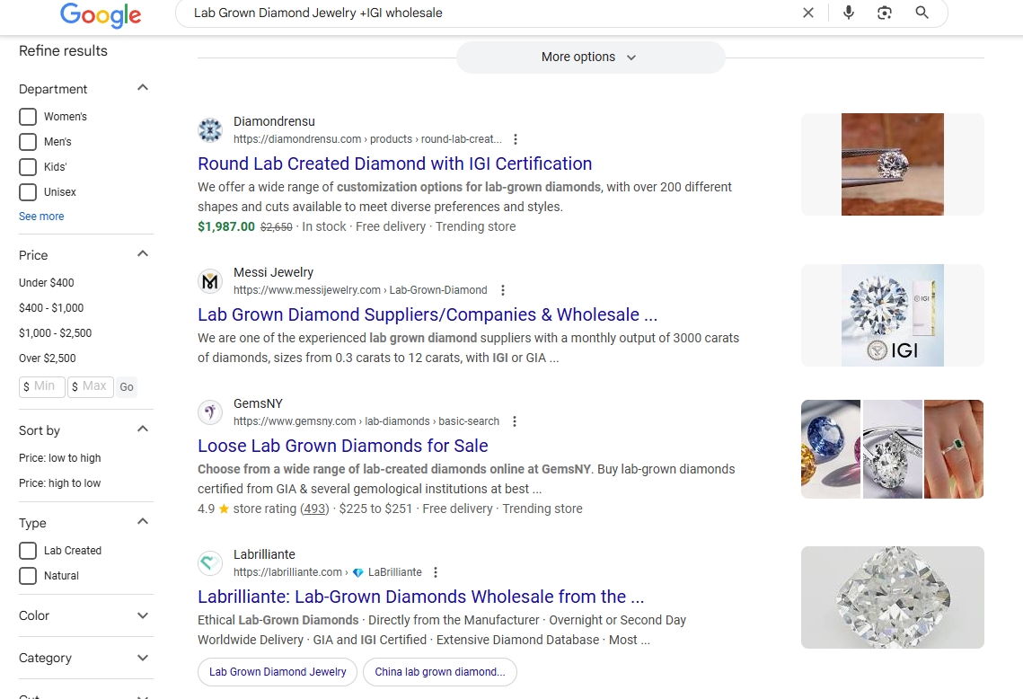Click the gemsny.com URL breadcrumb
The image size is (1023, 699).
click(x=366, y=421)
